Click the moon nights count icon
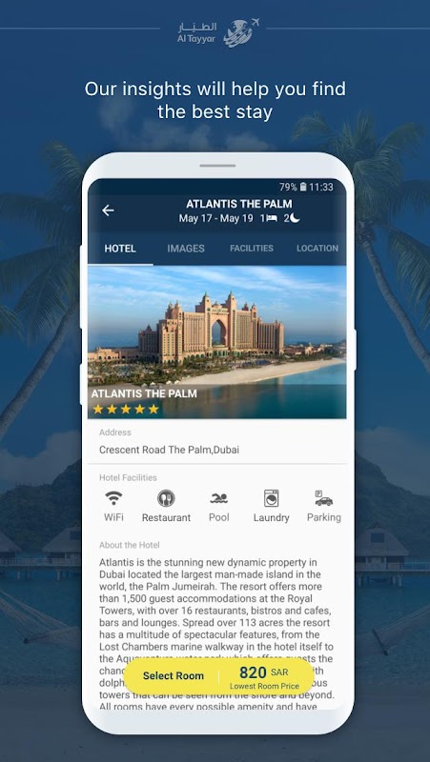 pyautogui.click(x=295, y=218)
